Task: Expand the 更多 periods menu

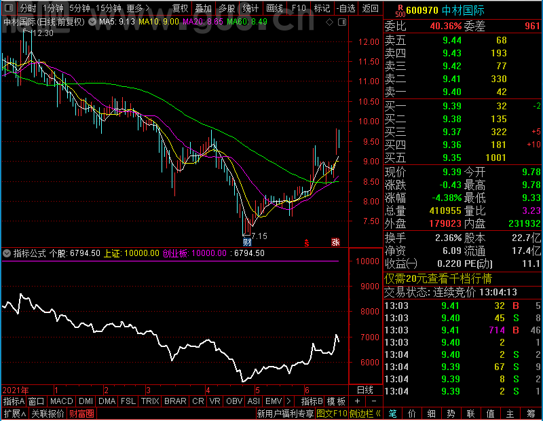Action: coord(138,8)
